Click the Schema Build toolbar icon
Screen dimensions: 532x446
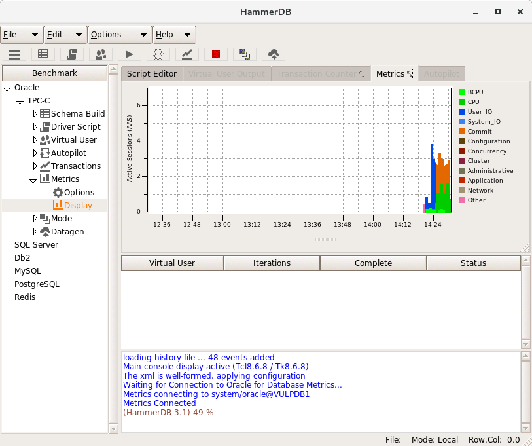(43, 54)
